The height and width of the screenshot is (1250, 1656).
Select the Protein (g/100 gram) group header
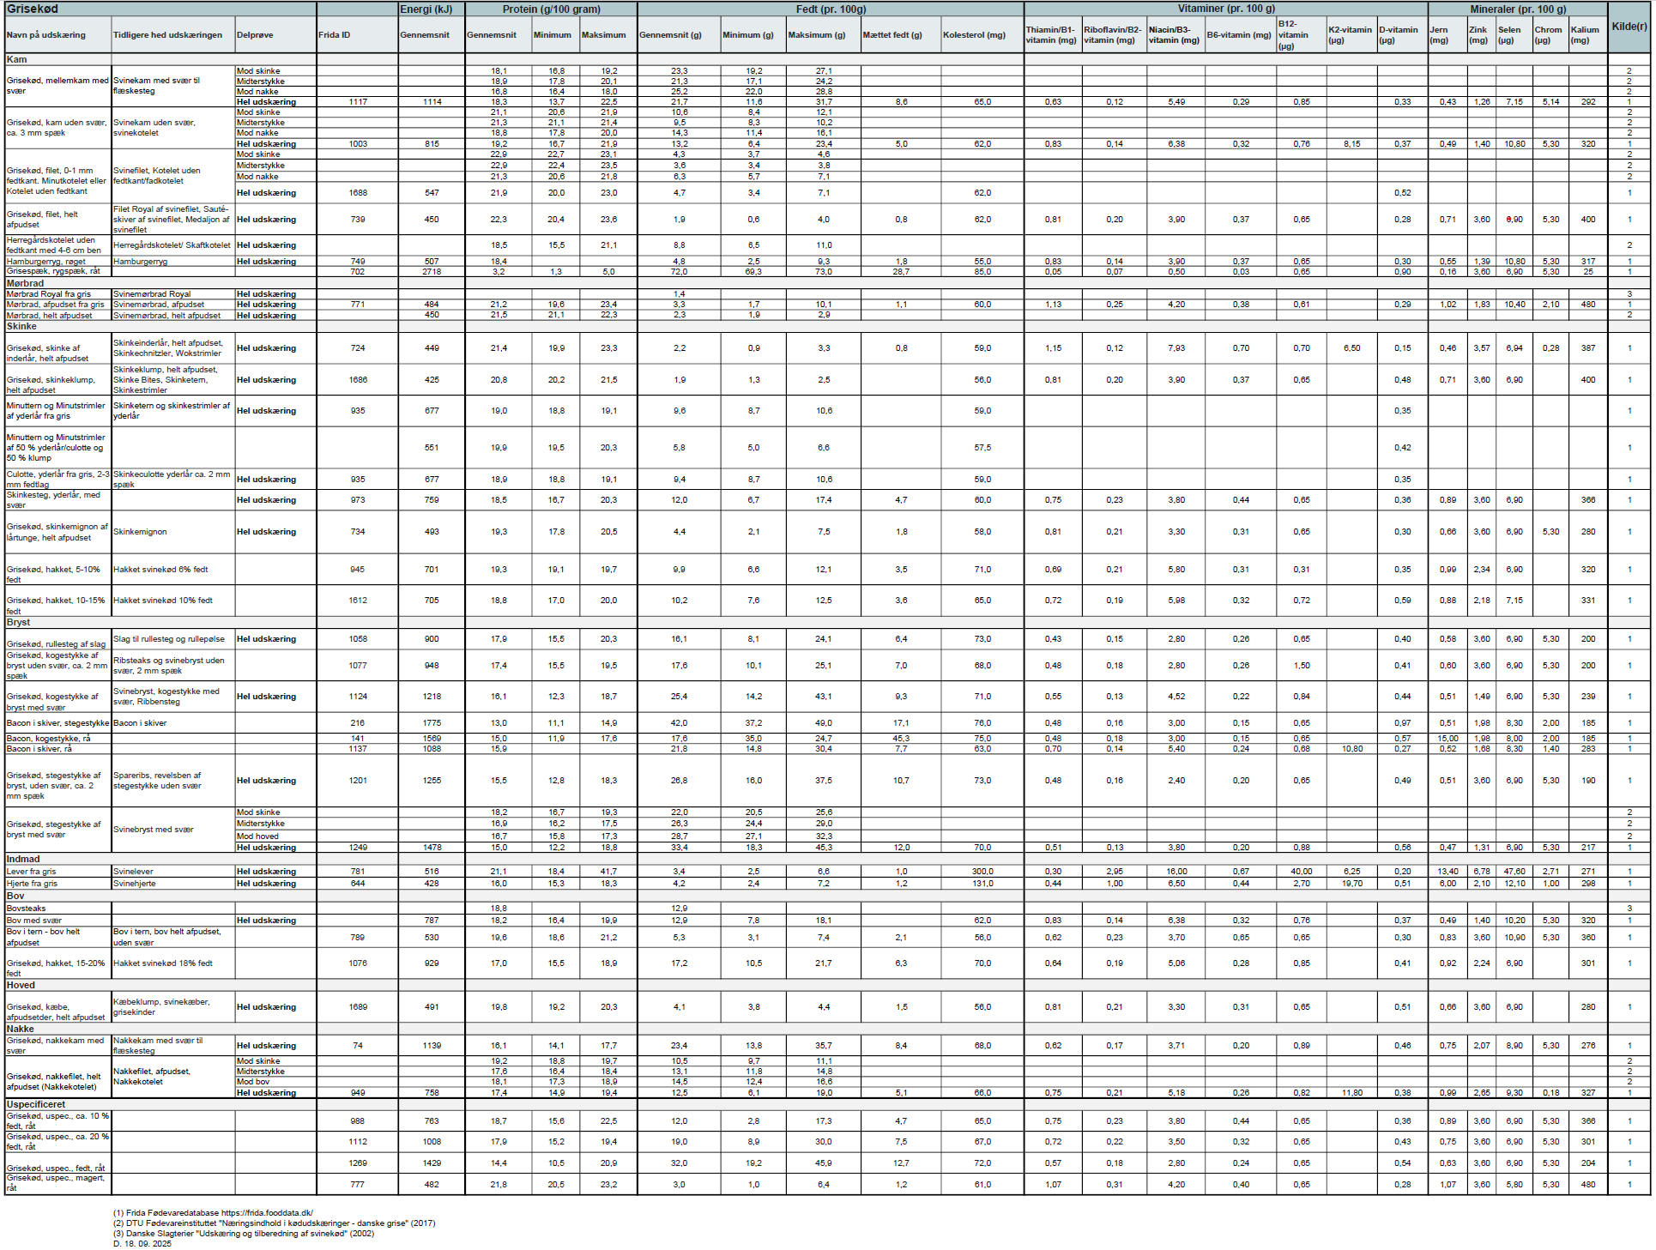pyautogui.click(x=551, y=9)
